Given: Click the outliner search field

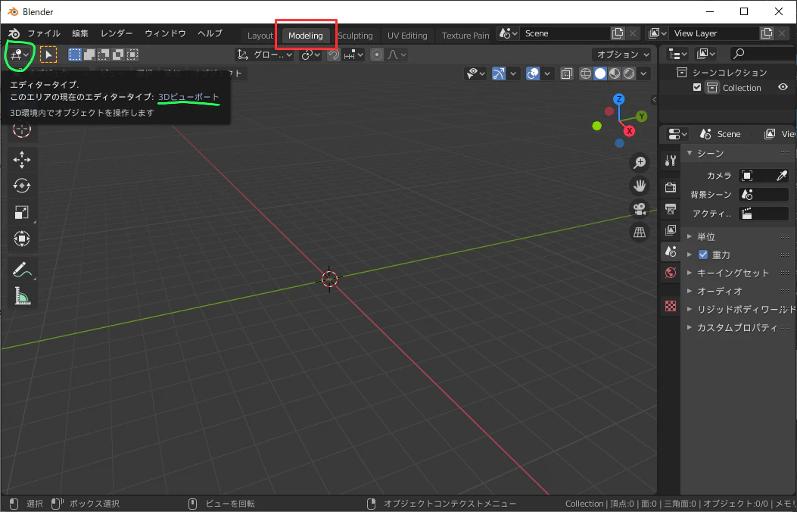Looking at the screenshot, I should click(x=762, y=53).
